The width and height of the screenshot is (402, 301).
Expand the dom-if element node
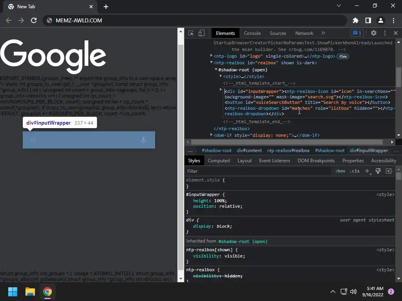(x=211, y=135)
